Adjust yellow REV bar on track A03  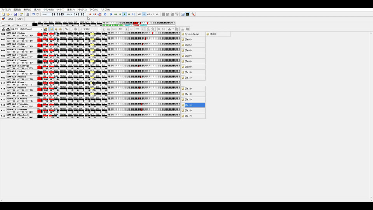click(x=92, y=45)
